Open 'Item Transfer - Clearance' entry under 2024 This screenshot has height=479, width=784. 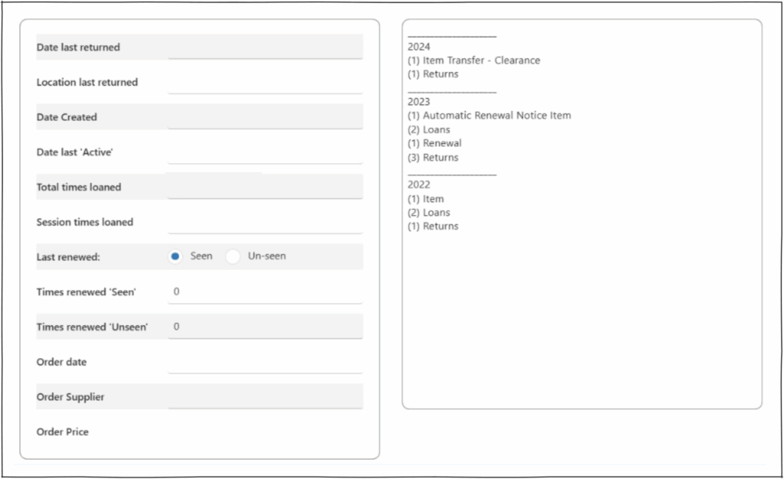point(474,60)
